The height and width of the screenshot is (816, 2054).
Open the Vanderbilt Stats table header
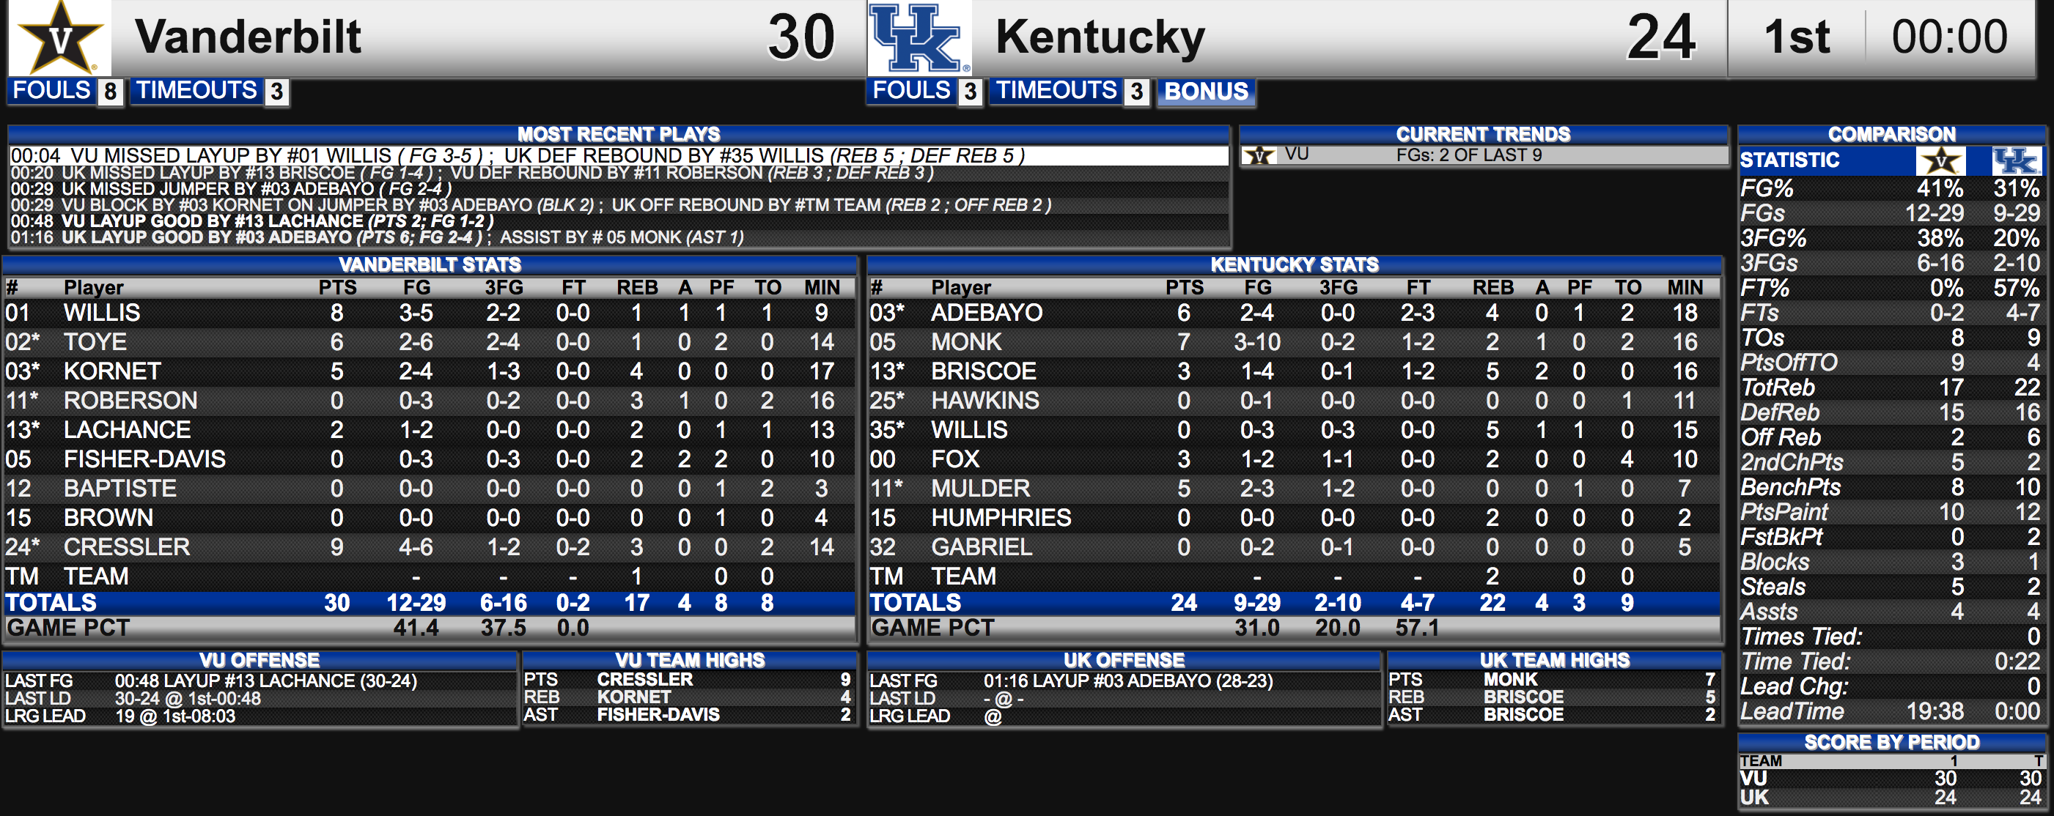(430, 264)
